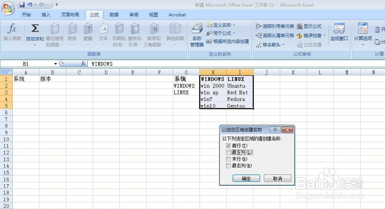This screenshot has height=209, width=385.
Task: Select row header 10
Action: tap(6, 139)
